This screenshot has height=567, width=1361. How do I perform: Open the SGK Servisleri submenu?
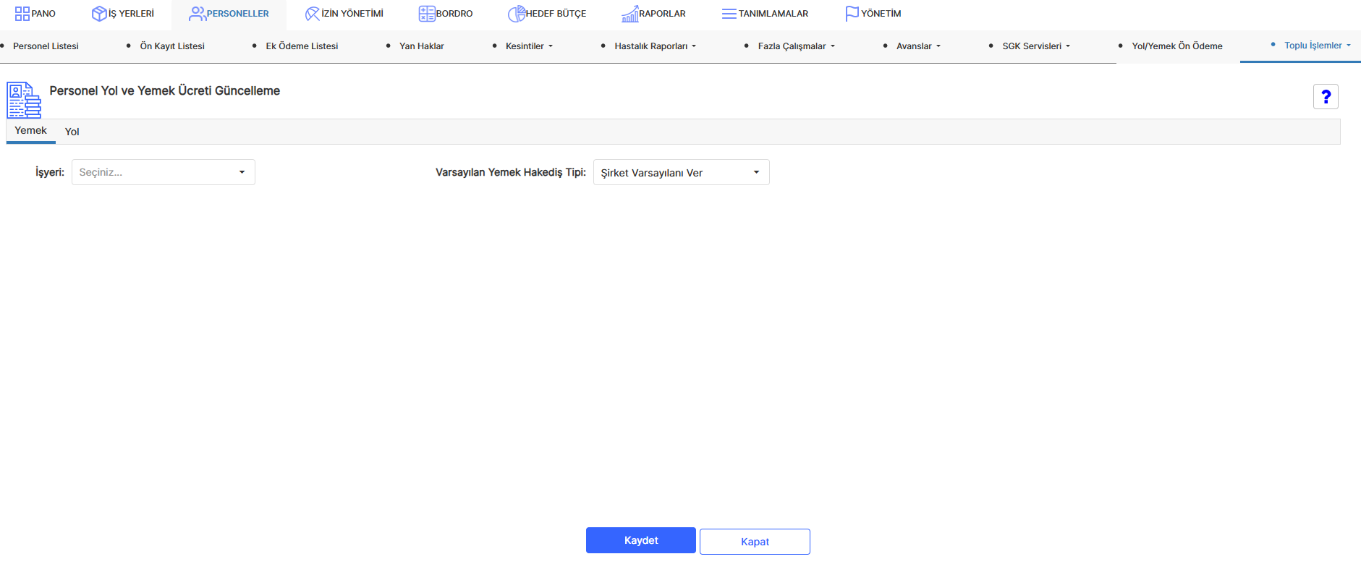pos(1036,46)
